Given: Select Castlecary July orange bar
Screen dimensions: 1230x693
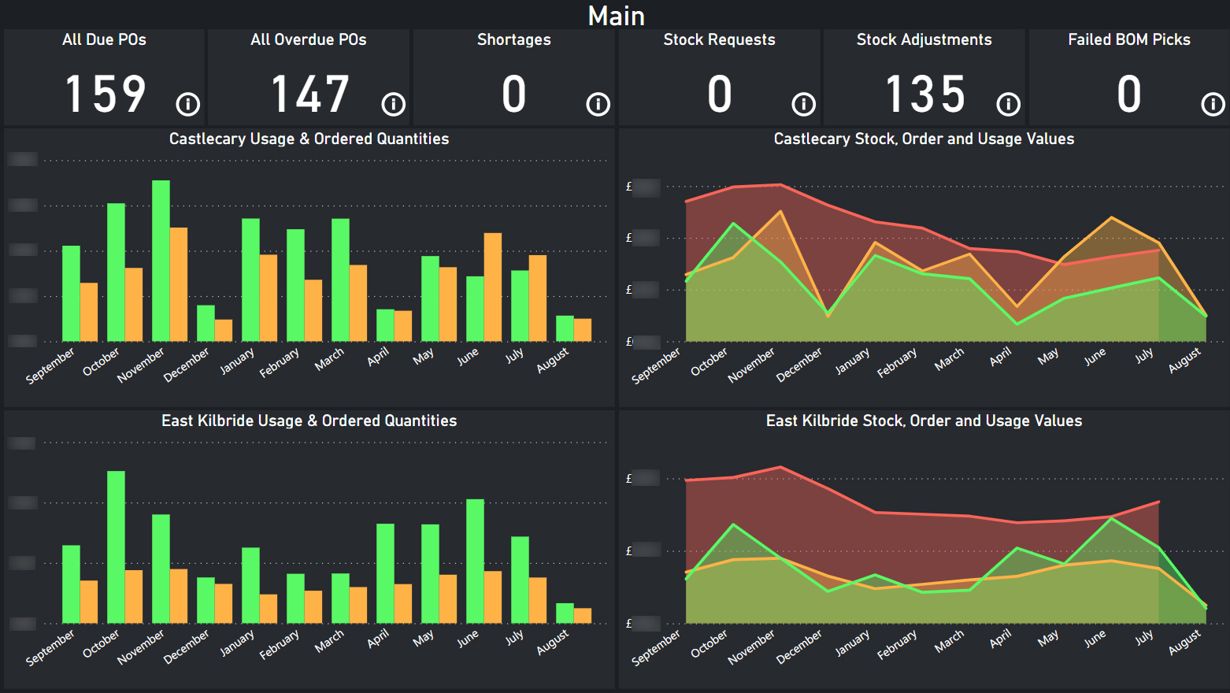Looking at the screenshot, I should pyautogui.click(x=538, y=298).
